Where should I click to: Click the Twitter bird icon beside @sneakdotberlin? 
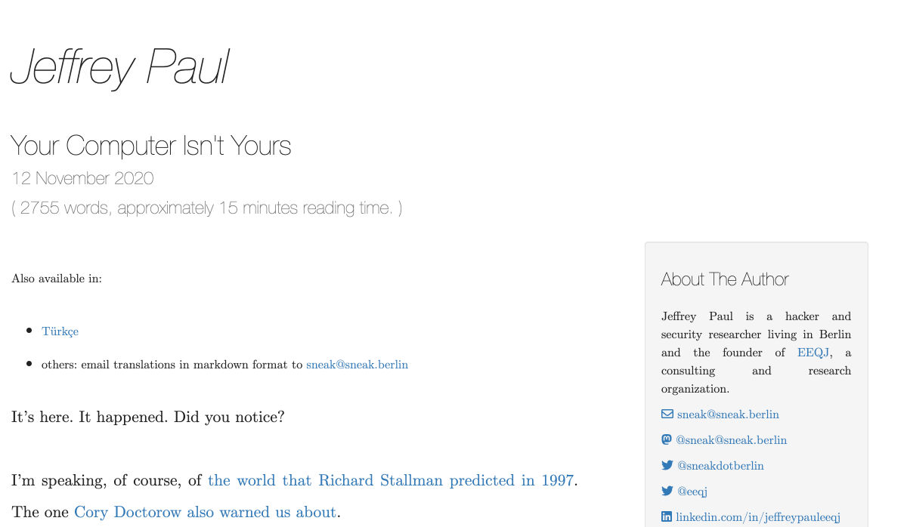(667, 465)
